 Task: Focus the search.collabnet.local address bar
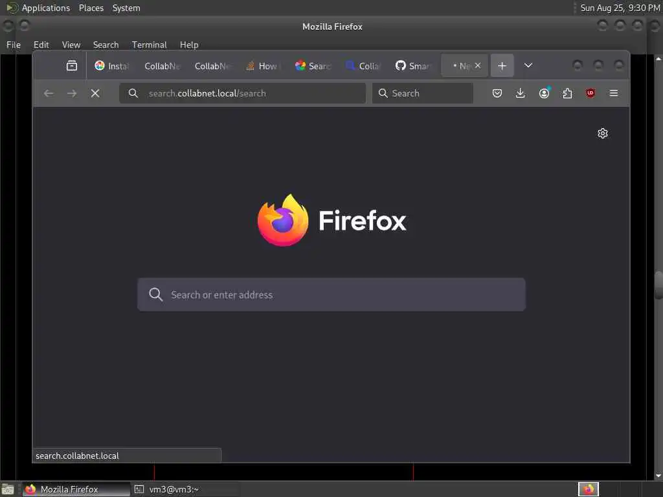242,93
